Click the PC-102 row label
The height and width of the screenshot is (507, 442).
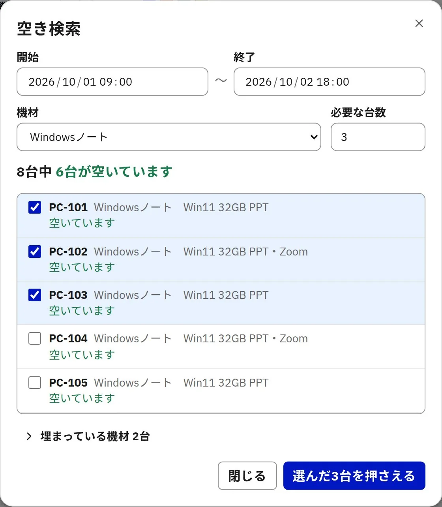pyautogui.click(x=68, y=252)
